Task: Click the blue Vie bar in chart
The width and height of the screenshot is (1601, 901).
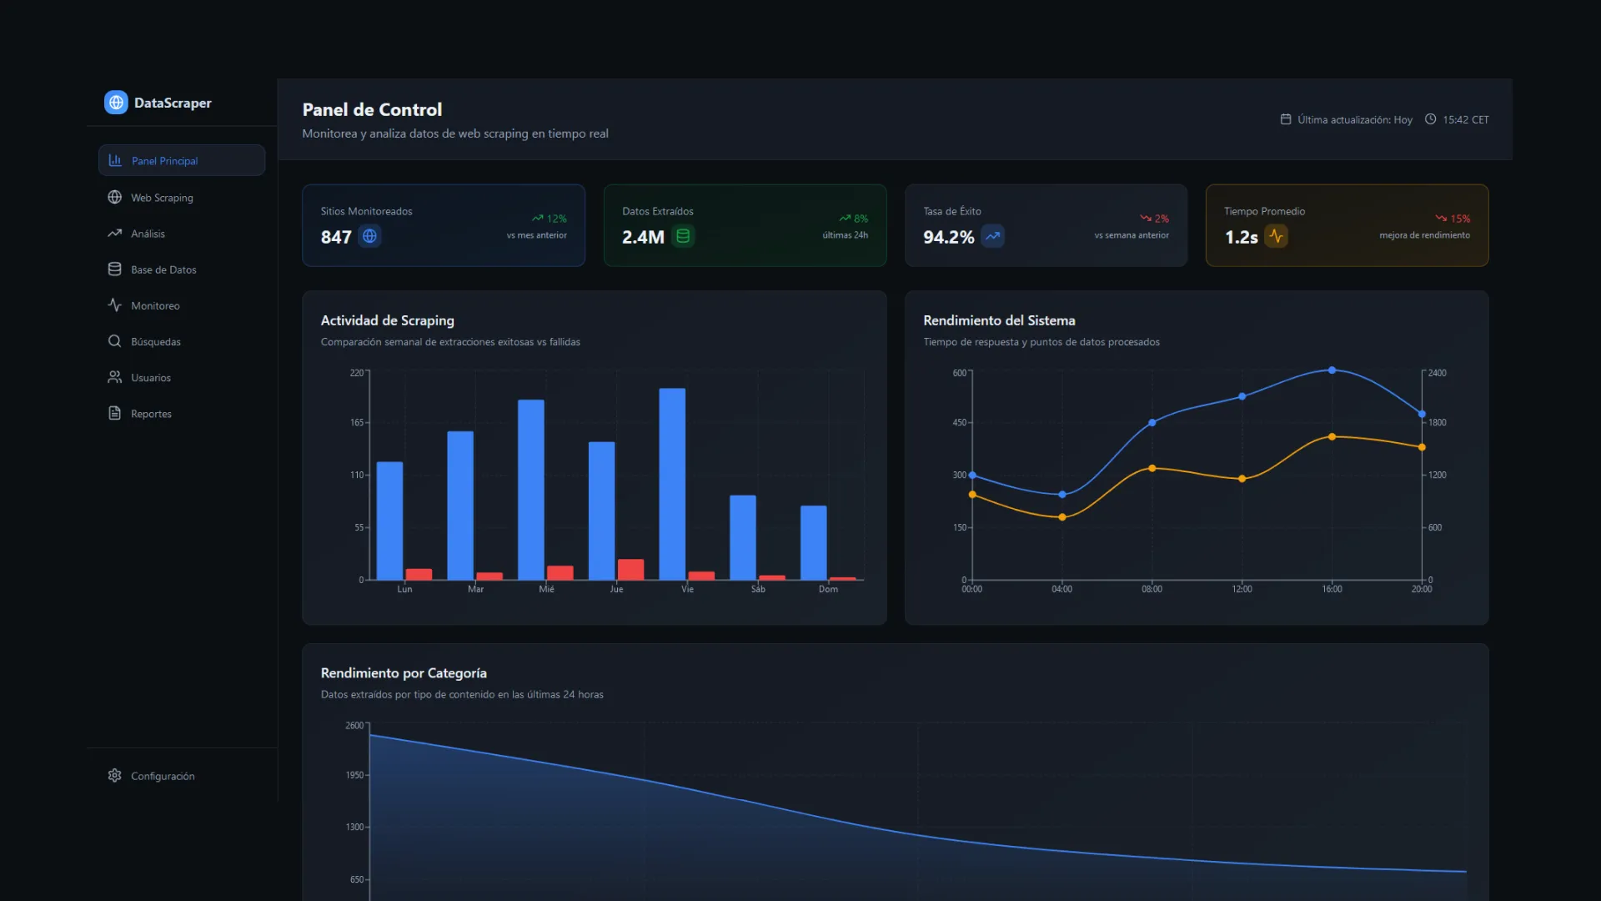Action: (672, 484)
